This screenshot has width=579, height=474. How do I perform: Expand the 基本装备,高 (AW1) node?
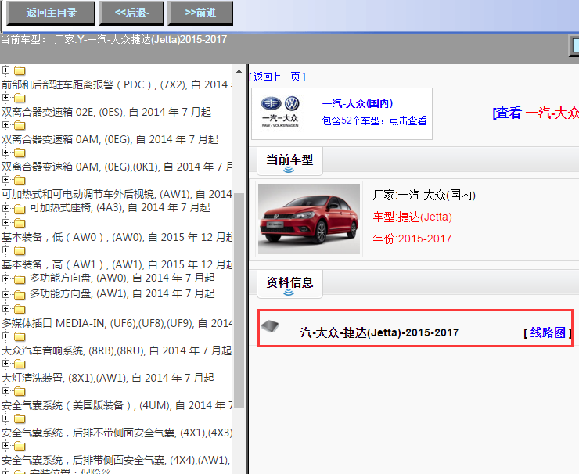point(5,250)
